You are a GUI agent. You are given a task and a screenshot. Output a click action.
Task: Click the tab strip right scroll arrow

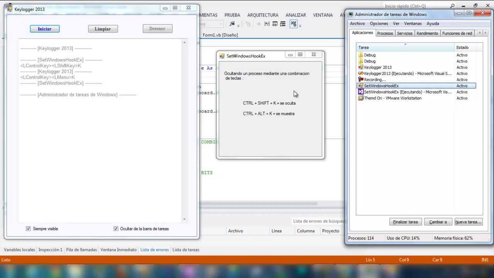486,33
